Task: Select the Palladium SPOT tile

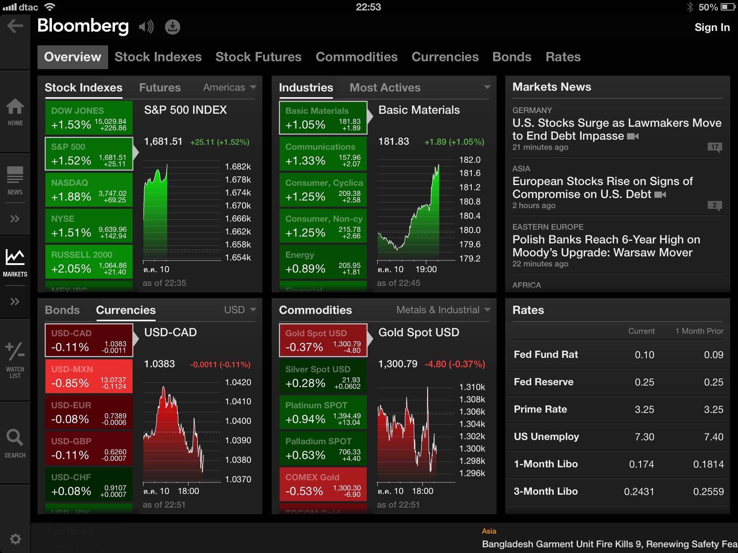Action: pyautogui.click(x=323, y=448)
